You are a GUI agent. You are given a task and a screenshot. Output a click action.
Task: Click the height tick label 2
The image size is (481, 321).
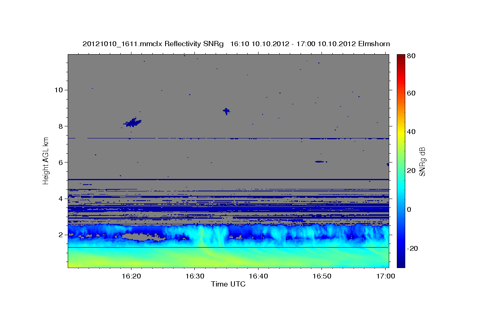click(61, 235)
